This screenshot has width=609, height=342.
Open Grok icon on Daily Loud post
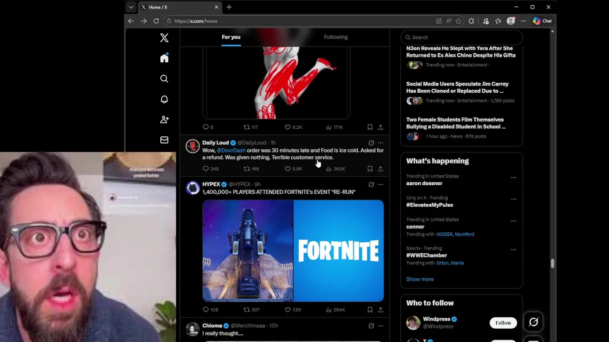(371, 142)
